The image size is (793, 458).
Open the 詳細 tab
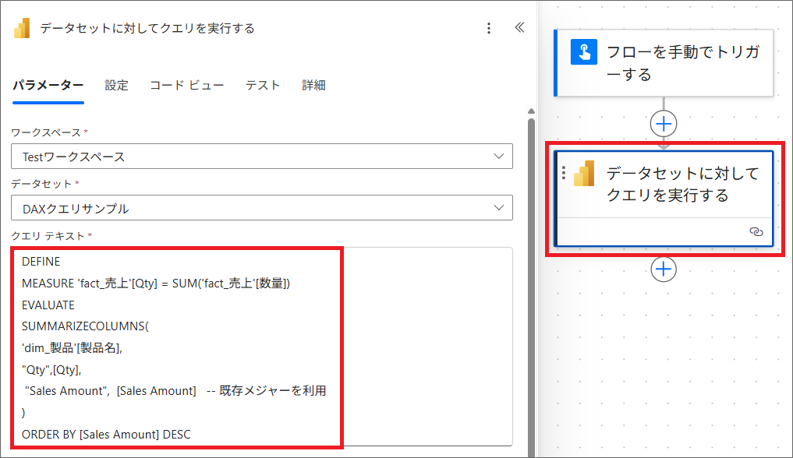[x=313, y=86]
